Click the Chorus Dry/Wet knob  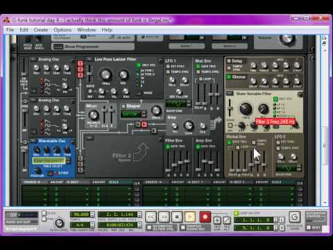pos(297,81)
